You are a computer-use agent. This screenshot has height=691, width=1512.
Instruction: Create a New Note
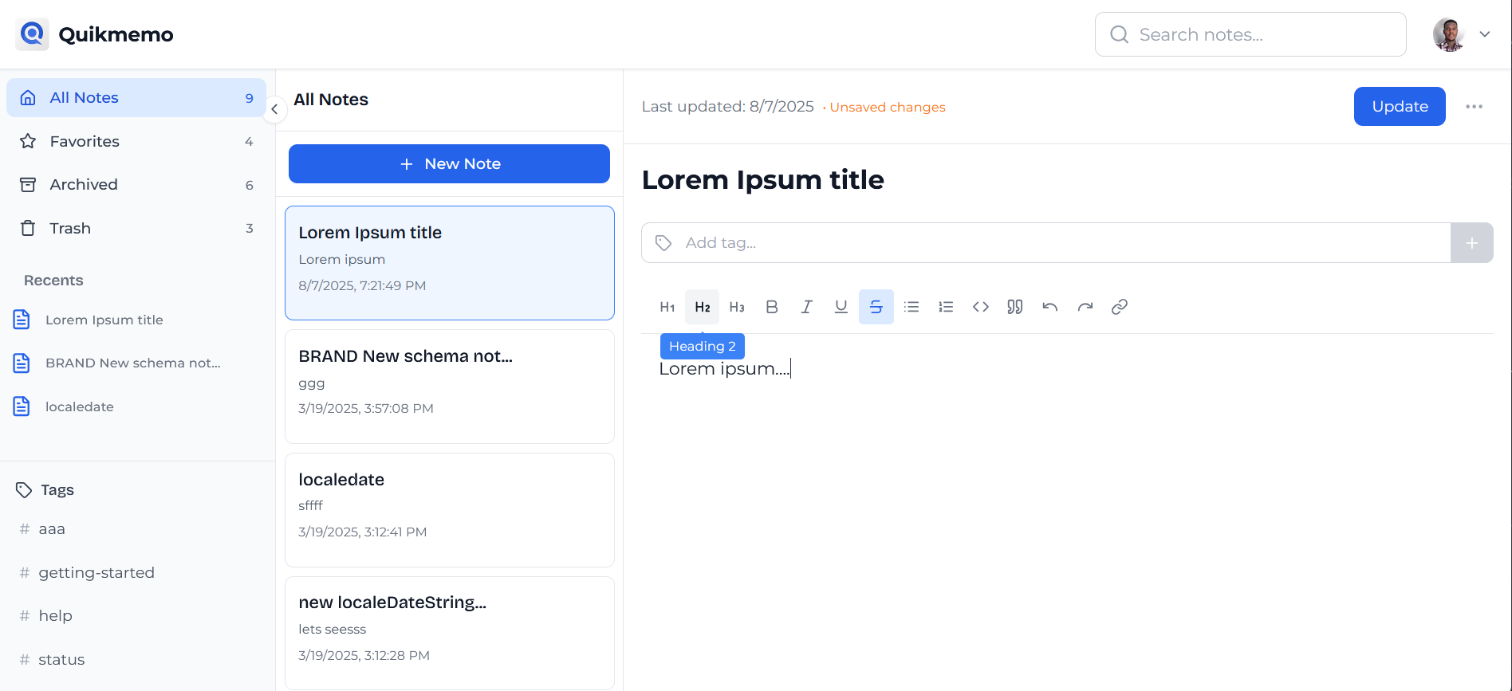(x=449, y=164)
